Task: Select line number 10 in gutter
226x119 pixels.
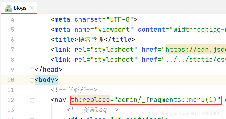Action: click(x=11, y=80)
